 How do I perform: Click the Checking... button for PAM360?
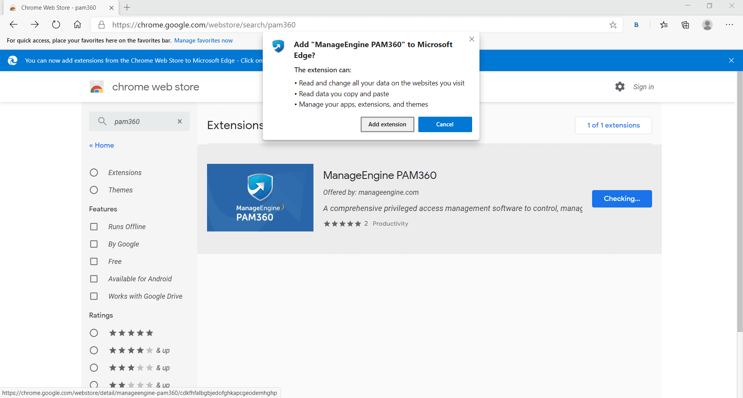click(x=622, y=199)
